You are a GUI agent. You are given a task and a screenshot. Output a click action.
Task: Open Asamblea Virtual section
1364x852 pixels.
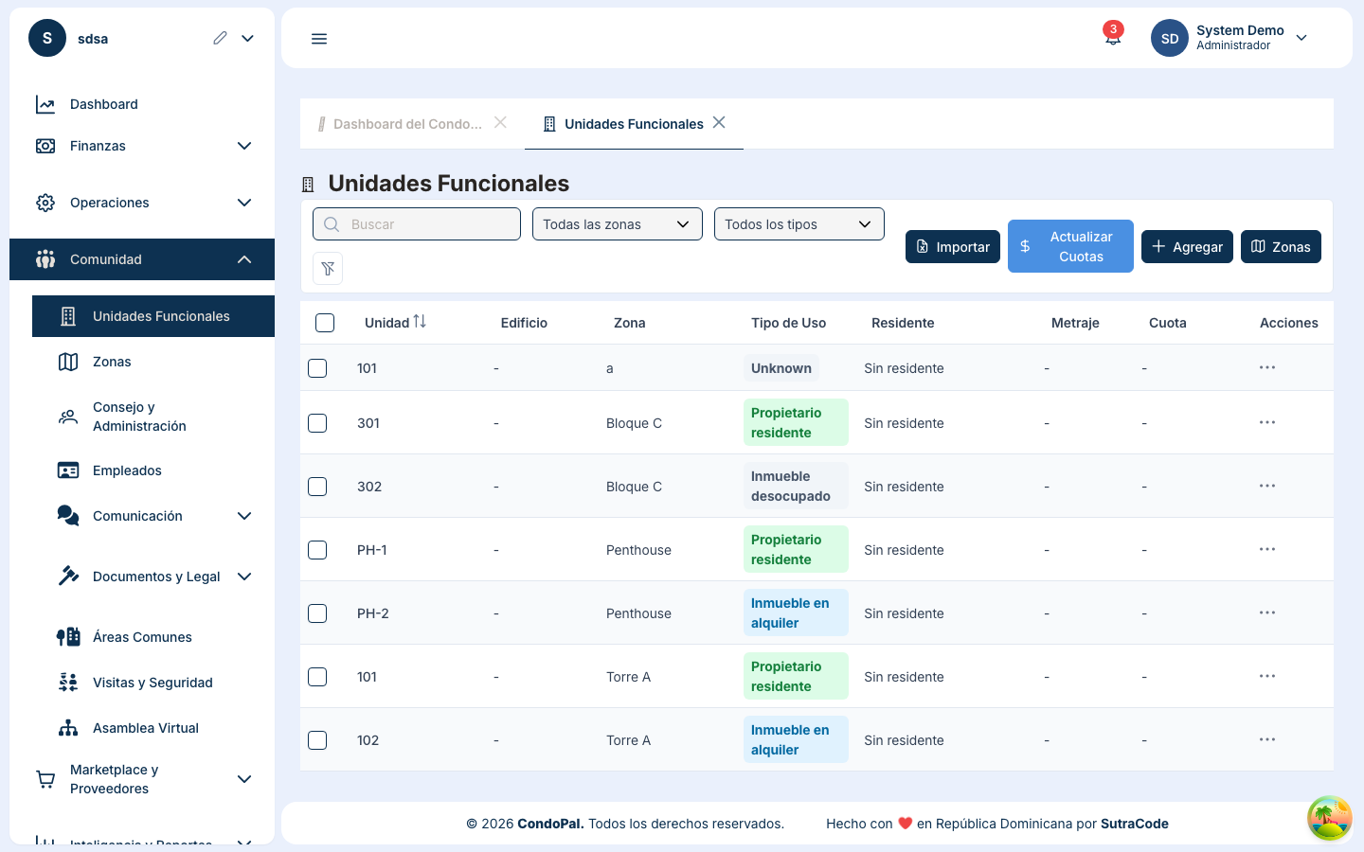click(144, 727)
